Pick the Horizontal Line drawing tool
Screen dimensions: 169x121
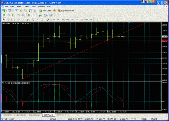tap(19, 20)
